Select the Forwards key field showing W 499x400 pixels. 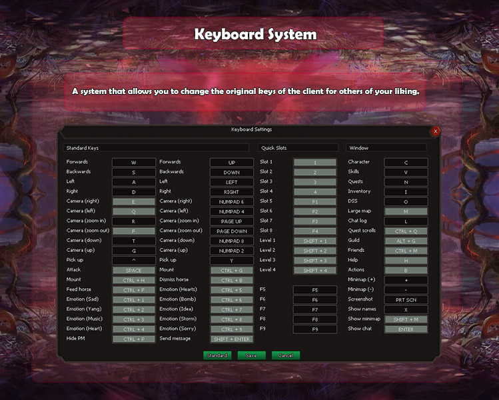[x=134, y=163]
